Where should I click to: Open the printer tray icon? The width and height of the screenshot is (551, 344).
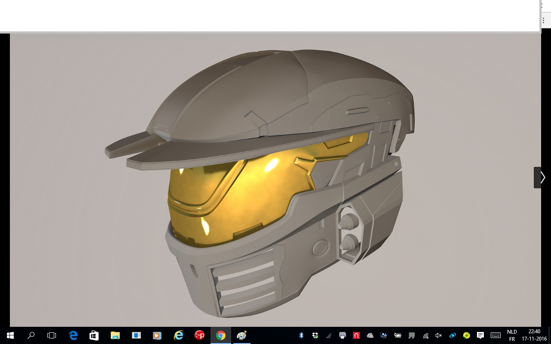[343, 335]
